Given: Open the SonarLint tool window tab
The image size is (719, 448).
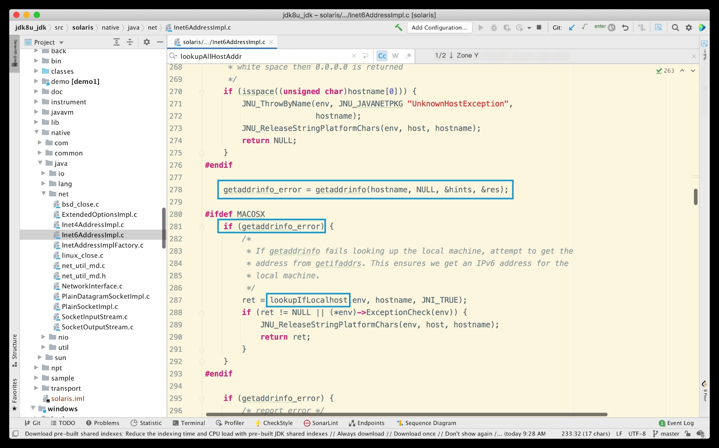Looking at the screenshot, I should 321,423.
